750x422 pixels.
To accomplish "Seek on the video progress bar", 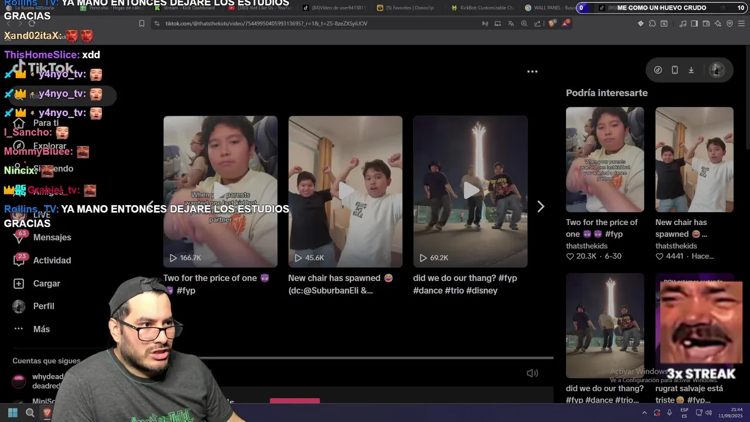I will coord(375,358).
